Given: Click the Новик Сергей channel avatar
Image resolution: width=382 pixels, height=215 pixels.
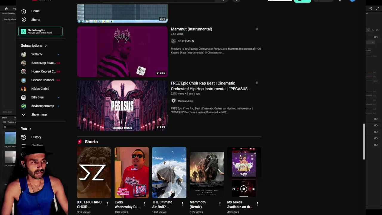Looking at the screenshot, I should [24, 72].
